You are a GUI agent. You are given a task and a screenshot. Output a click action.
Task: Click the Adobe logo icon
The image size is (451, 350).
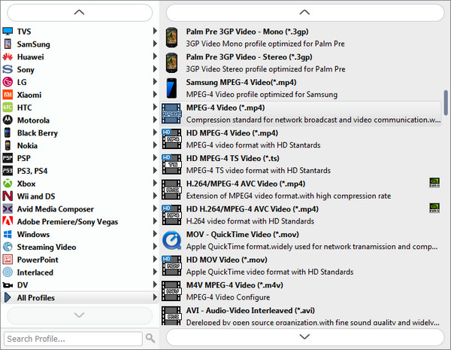coord(8,221)
